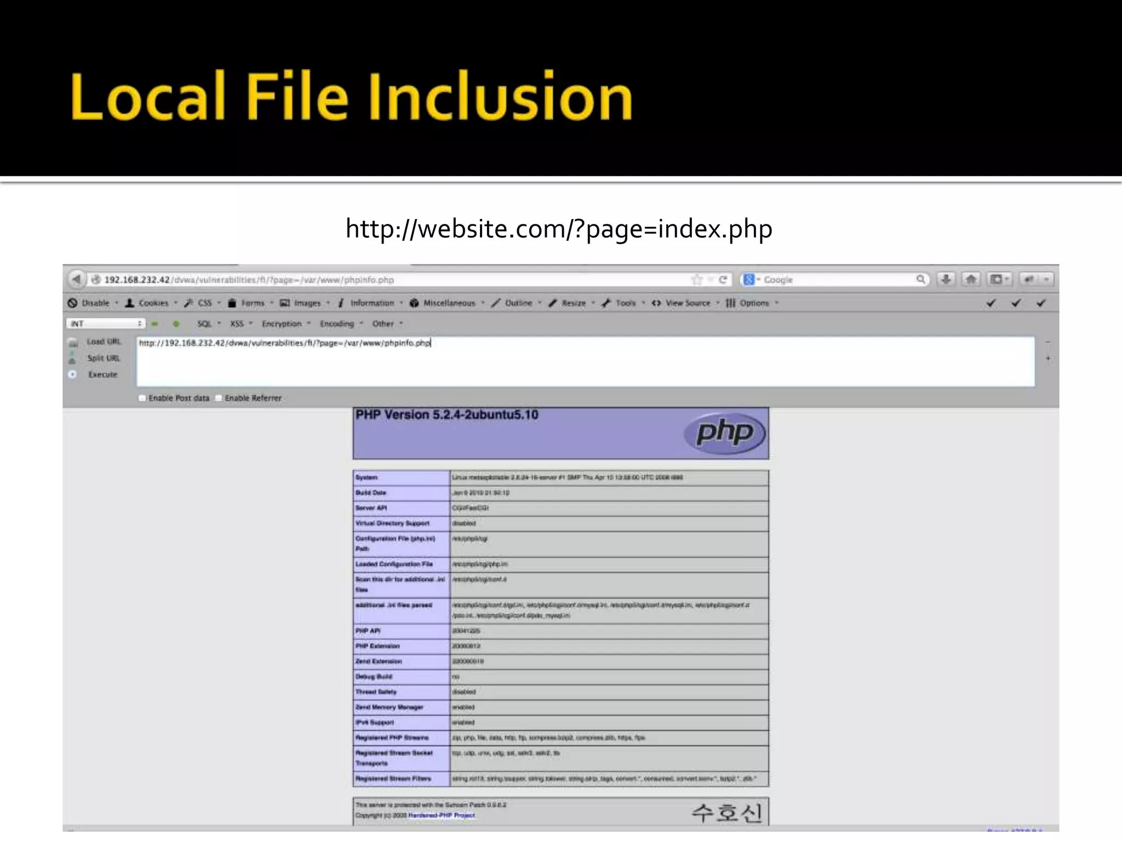Click the Load URL button in HackBar

[104, 342]
